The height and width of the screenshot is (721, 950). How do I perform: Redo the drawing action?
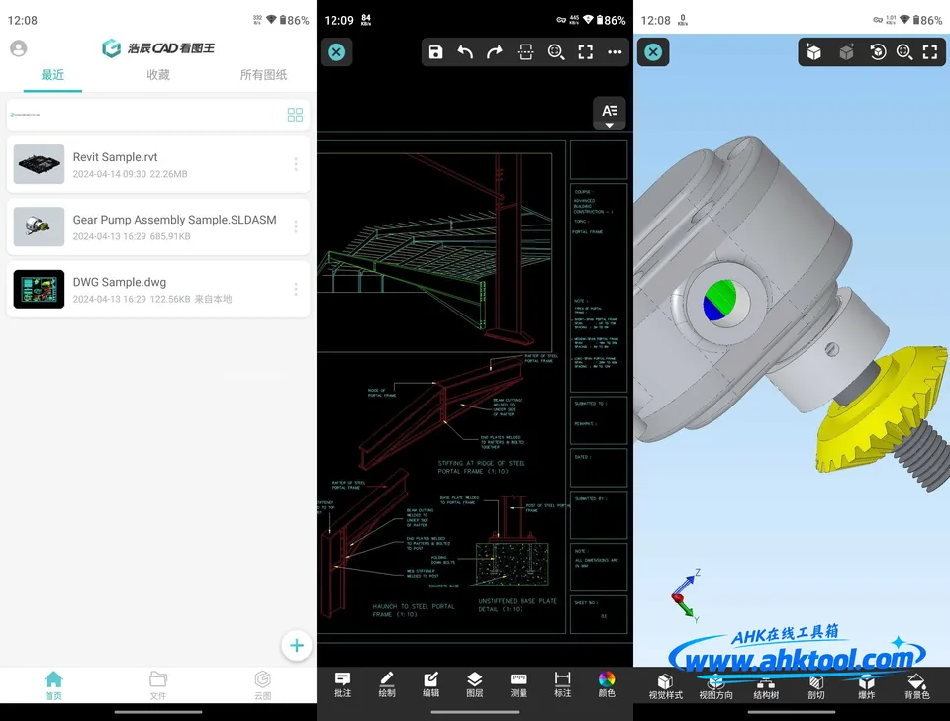495,52
